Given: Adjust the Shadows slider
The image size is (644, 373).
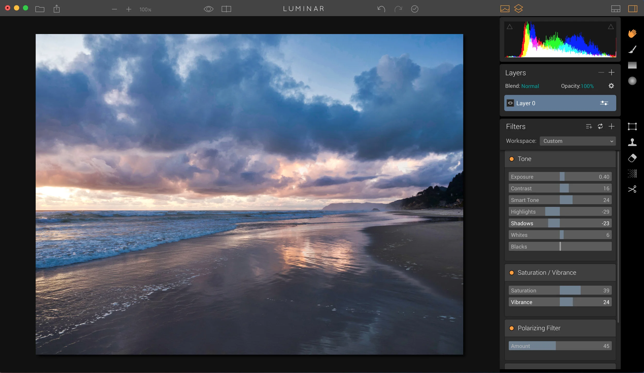Looking at the screenshot, I should pos(560,223).
